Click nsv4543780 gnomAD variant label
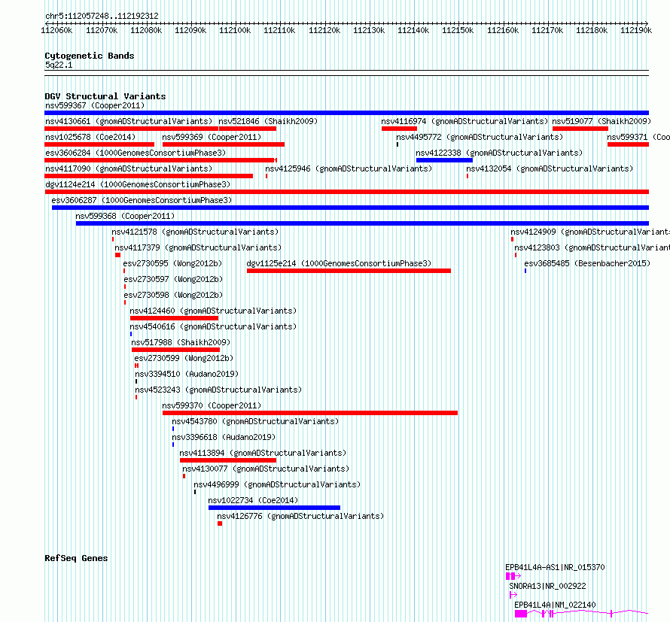The image size is (670, 622). click(x=255, y=421)
